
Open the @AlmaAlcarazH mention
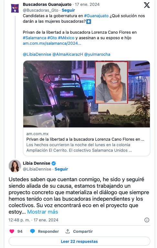(x=68, y=54)
